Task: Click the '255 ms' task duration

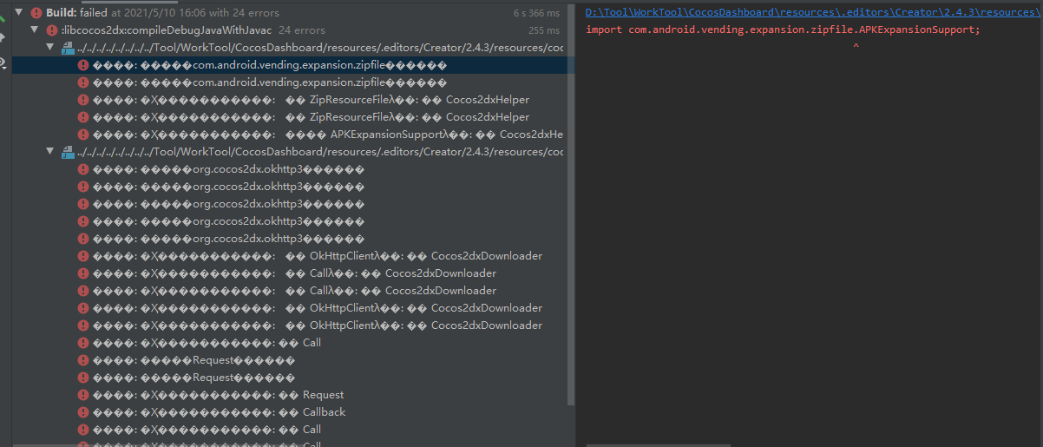Action: click(544, 30)
